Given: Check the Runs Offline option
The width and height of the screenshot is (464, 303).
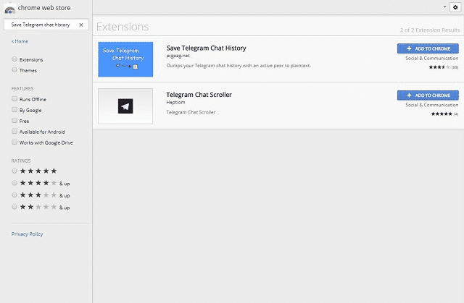Looking at the screenshot, I should pyautogui.click(x=14, y=99).
